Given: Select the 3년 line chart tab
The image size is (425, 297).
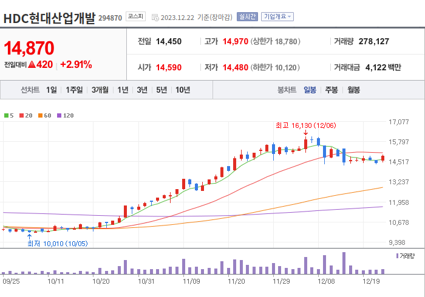Looking at the screenshot, I should coord(142,90).
